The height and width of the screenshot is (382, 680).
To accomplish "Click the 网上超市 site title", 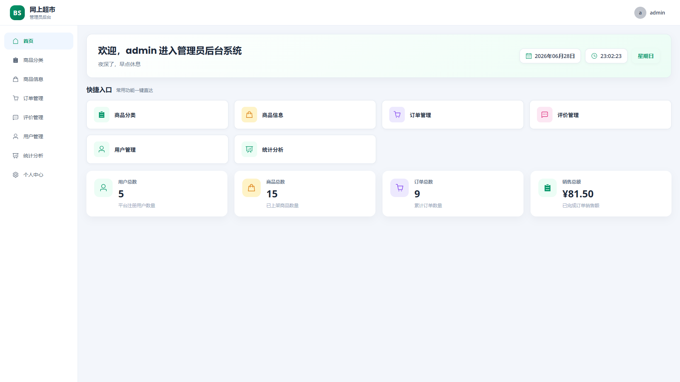I will click(x=42, y=10).
